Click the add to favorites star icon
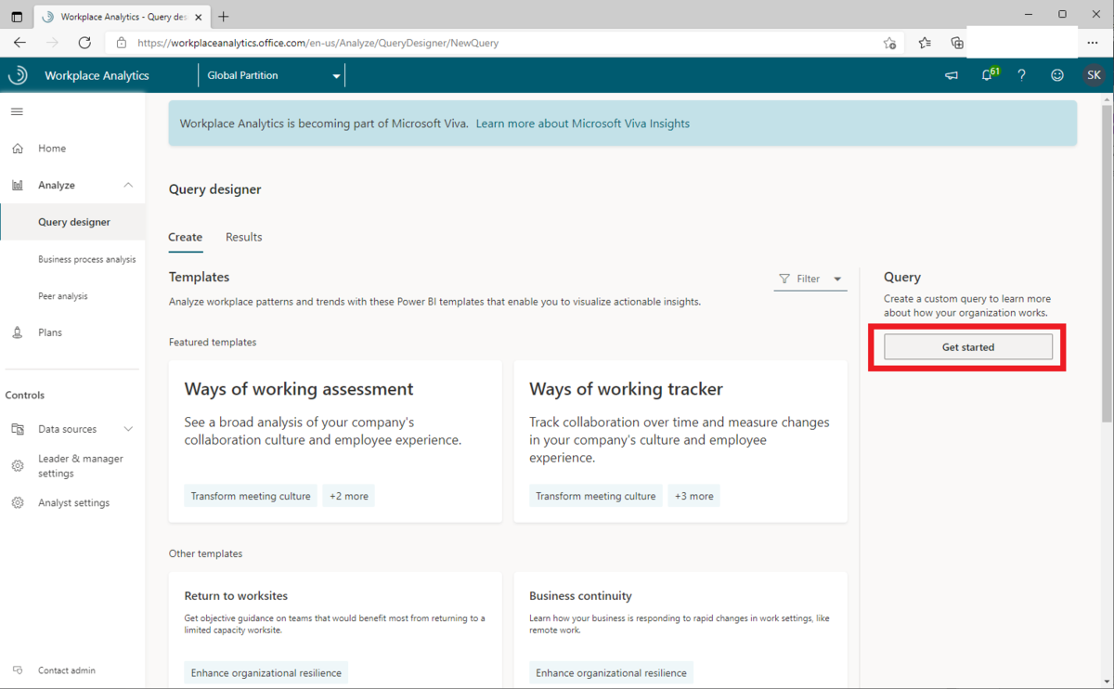Image resolution: width=1114 pixels, height=689 pixels. pos(889,43)
